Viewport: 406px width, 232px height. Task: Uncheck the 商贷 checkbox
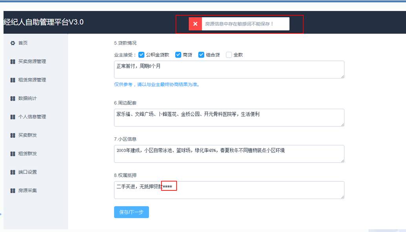pyautogui.click(x=178, y=55)
